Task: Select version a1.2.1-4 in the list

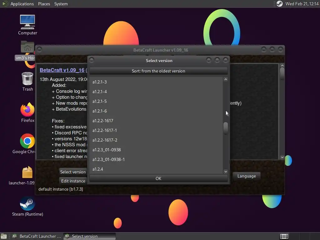Action: click(156, 92)
